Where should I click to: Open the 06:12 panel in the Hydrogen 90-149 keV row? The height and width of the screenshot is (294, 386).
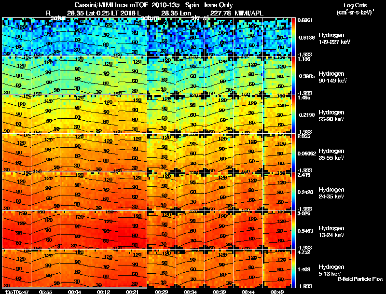[x=103, y=76]
